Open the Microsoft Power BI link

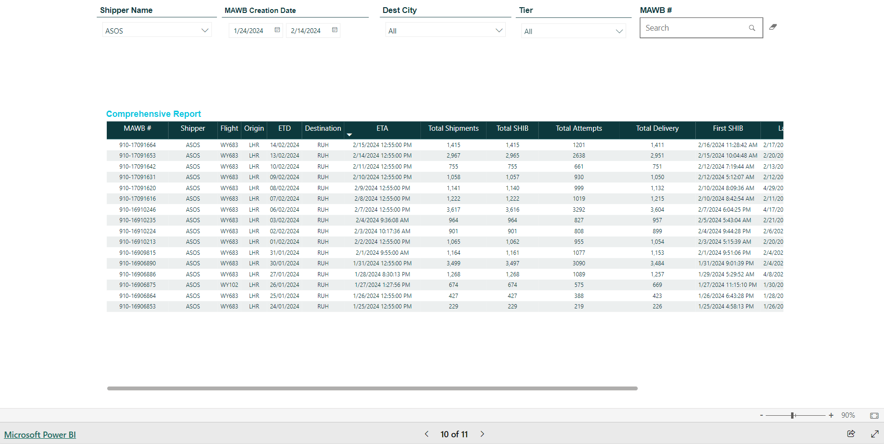(40, 434)
